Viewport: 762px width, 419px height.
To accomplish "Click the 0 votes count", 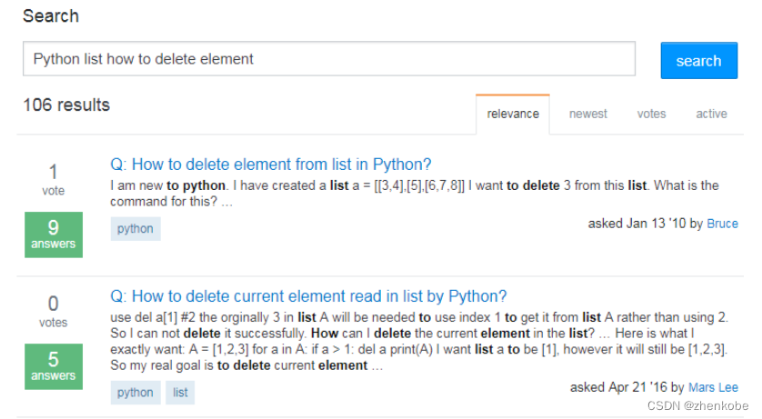I will (53, 310).
